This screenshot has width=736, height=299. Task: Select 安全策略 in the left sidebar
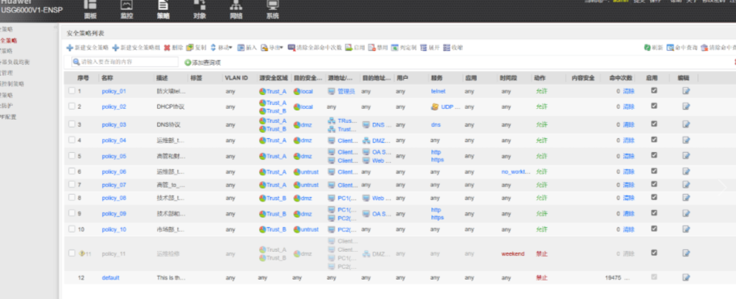coord(9,40)
